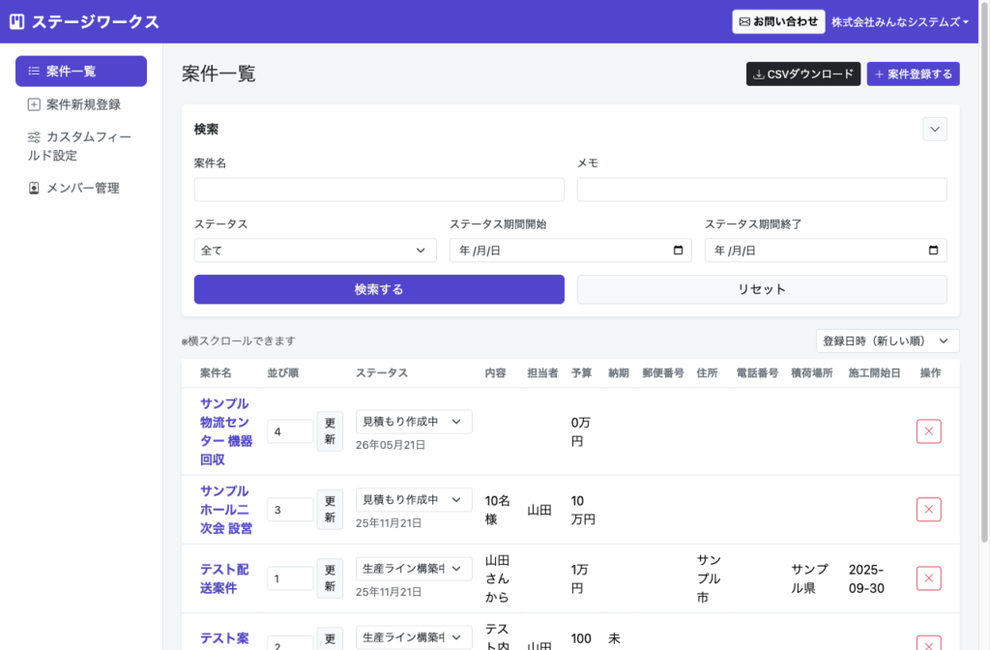Open the サンプル物流センター 機器回収 project link

pyautogui.click(x=226, y=431)
